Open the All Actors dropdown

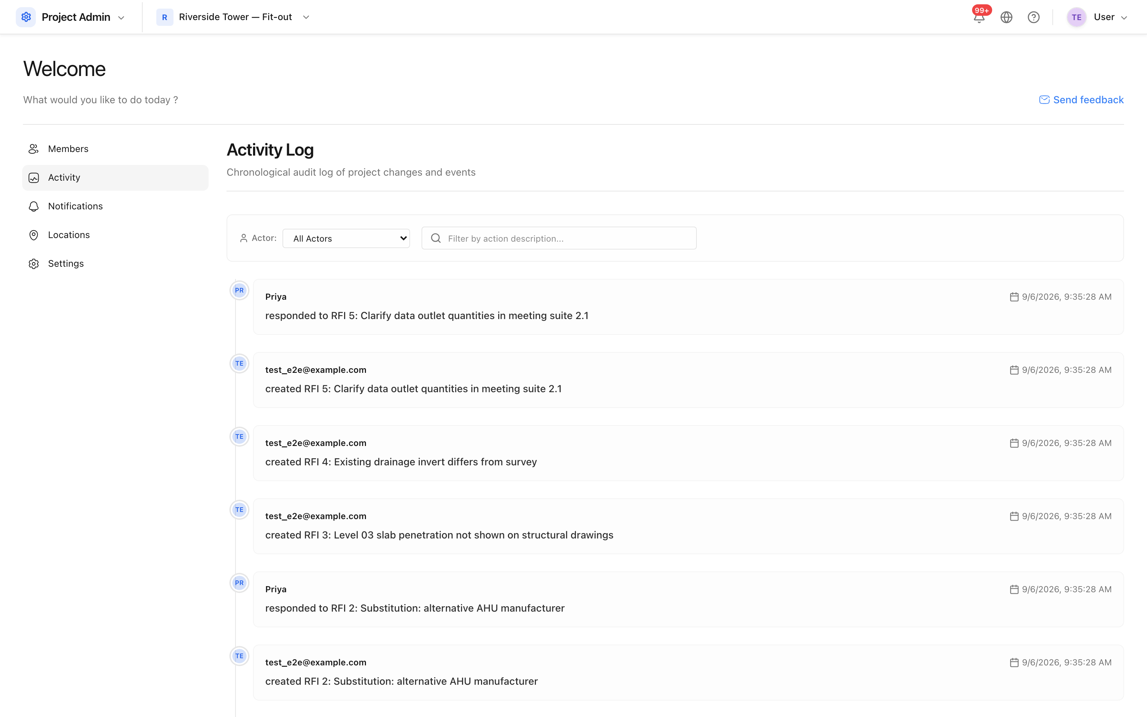pos(346,238)
